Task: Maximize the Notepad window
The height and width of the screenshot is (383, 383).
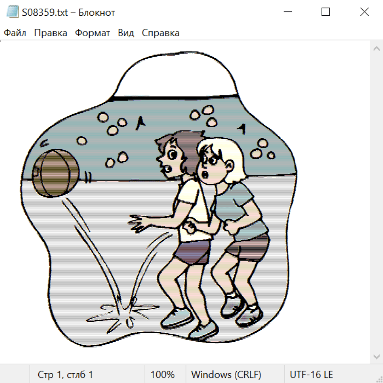Action: coord(326,12)
